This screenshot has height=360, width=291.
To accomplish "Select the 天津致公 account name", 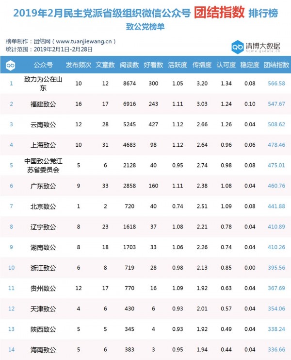I will (43, 309).
